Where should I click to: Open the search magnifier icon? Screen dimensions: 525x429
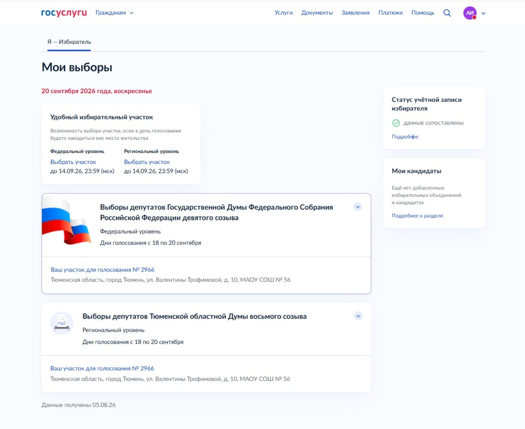pyautogui.click(x=447, y=13)
